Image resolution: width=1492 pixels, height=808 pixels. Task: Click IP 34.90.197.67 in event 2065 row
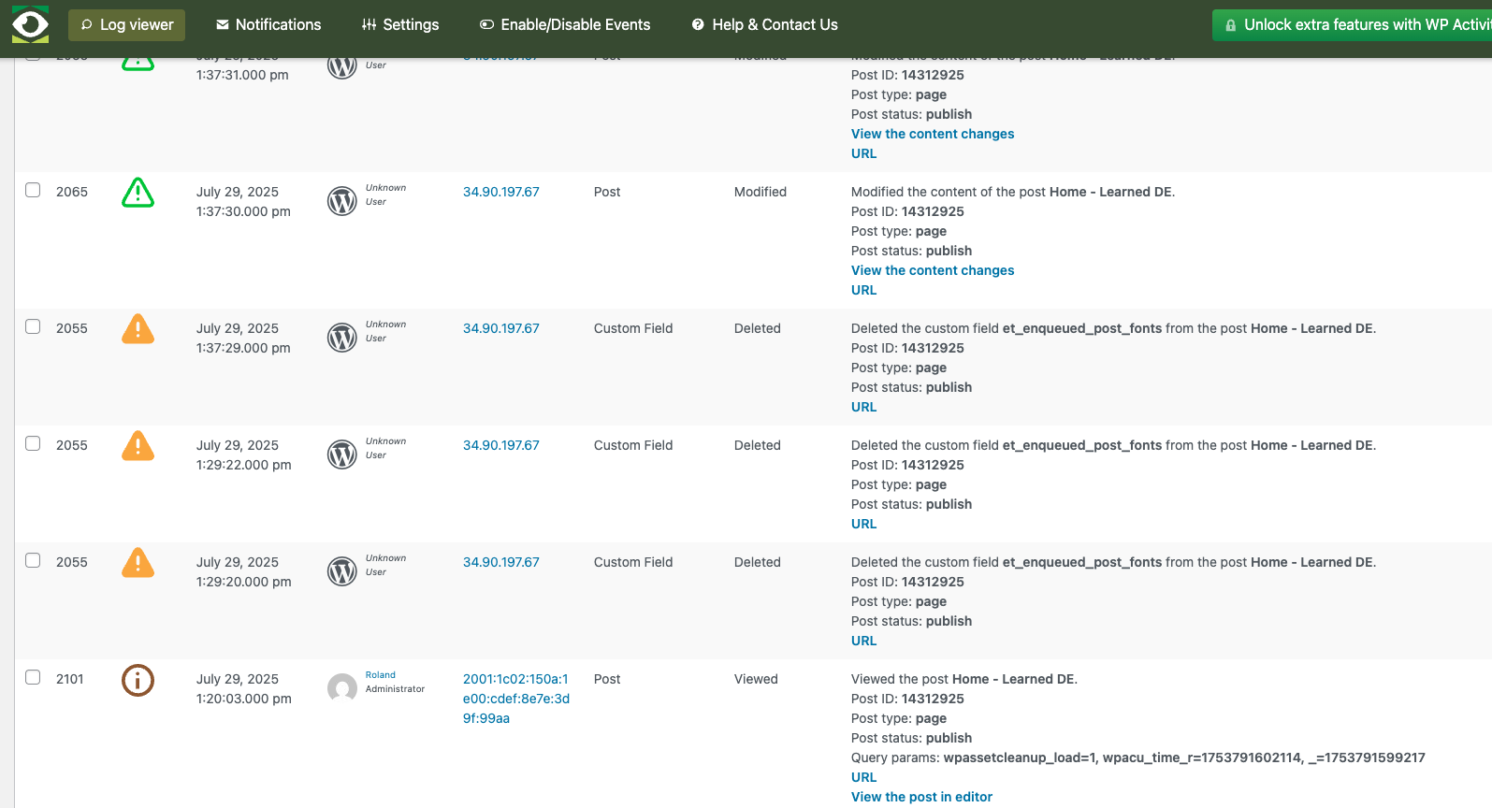(x=501, y=192)
